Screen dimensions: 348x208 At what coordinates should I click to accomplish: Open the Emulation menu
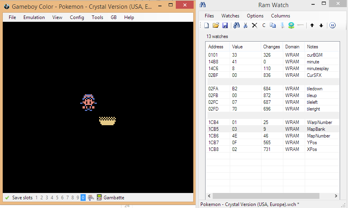click(34, 17)
